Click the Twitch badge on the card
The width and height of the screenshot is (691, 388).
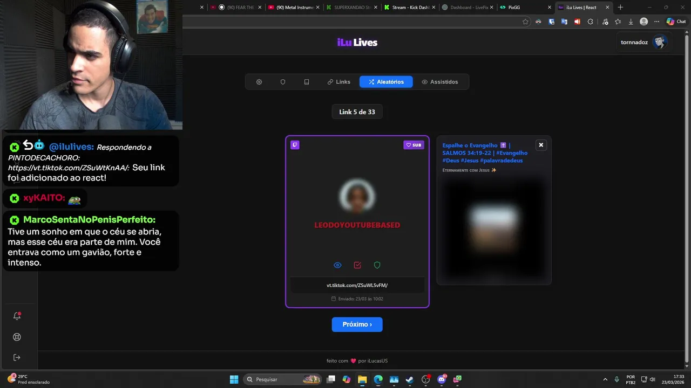pos(295,144)
